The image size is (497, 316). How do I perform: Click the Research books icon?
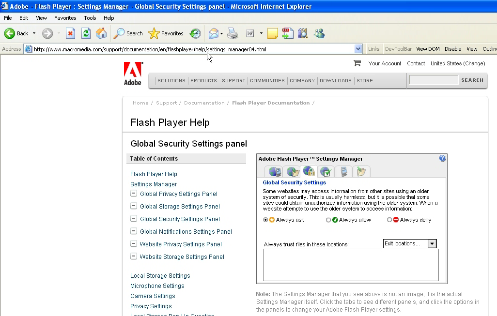(x=303, y=33)
